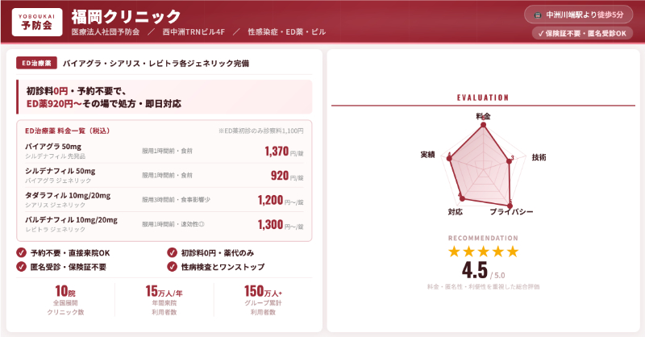Click the five-star recommendation rating
Screen dimensions: 645x337
click(x=483, y=252)
